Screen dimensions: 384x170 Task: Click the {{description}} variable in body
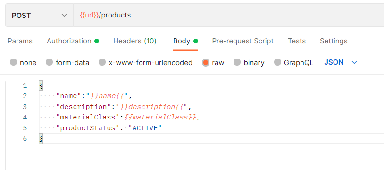coord(152,107)
